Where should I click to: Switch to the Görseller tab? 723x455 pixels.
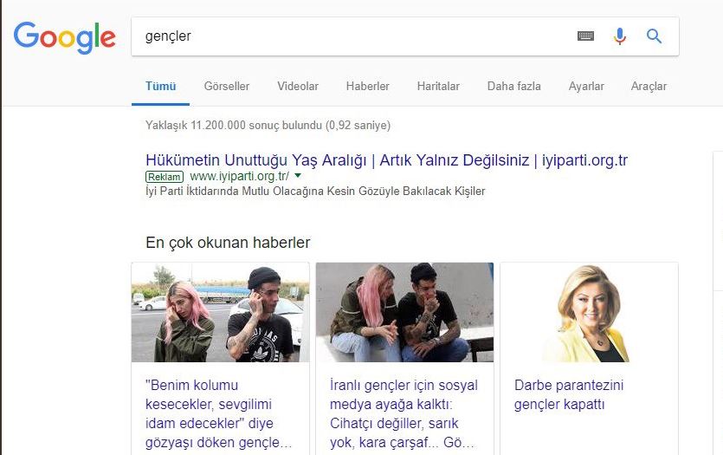coord(226,87)
